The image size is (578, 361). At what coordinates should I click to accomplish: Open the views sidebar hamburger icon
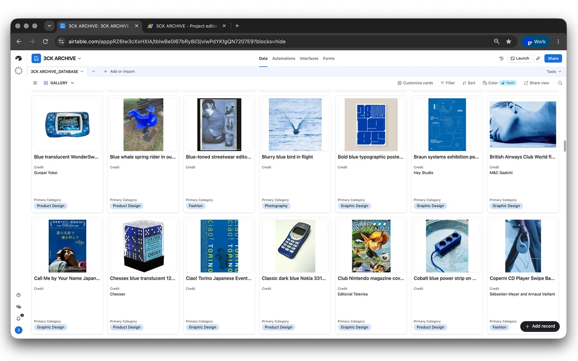tap(35, 83)
